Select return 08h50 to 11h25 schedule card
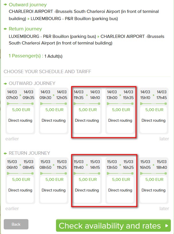 point(54,181)
